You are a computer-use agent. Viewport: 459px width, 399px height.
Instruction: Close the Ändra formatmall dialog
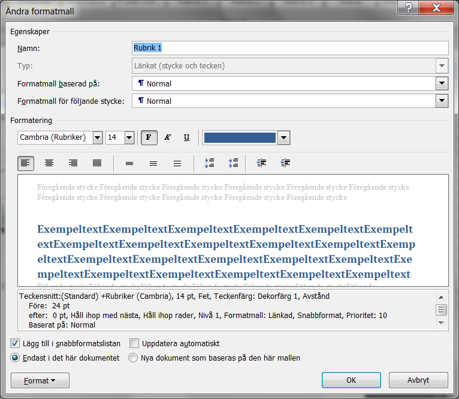[x=436, y=7]
